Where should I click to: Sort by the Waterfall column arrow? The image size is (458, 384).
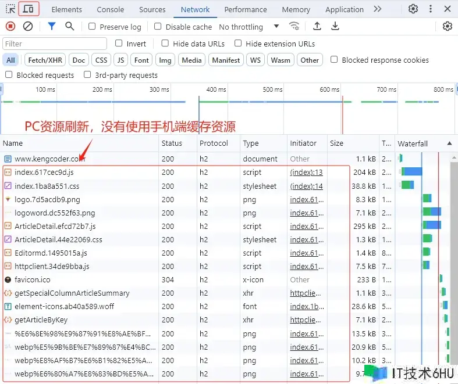[449, 143]
